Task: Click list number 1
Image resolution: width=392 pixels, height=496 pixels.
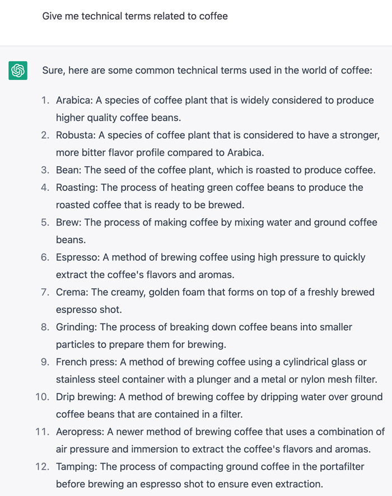Action: pos(45,100)
